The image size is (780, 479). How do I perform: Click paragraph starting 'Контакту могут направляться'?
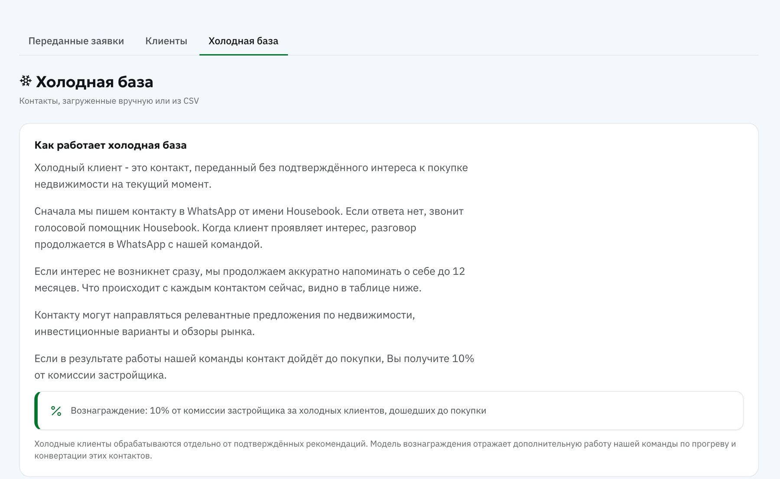coord(225,323)
